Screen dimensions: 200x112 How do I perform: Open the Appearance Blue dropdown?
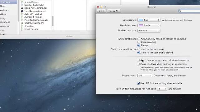149,20
